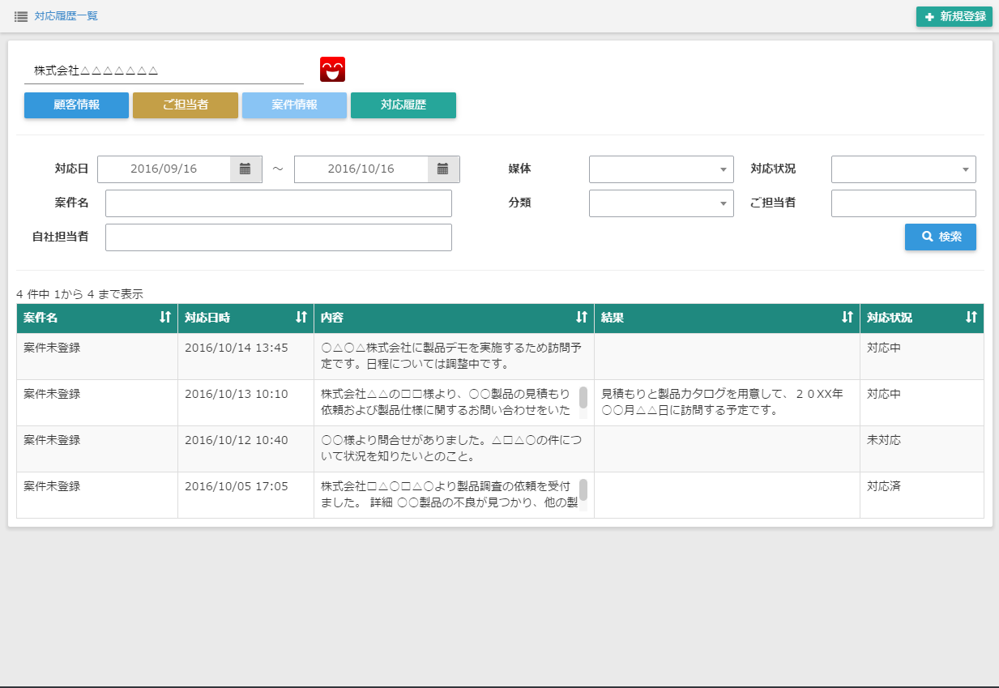Click content text about 製品調査の依頼
Viewport: 999px width, 688px height.
coord(449,494)
